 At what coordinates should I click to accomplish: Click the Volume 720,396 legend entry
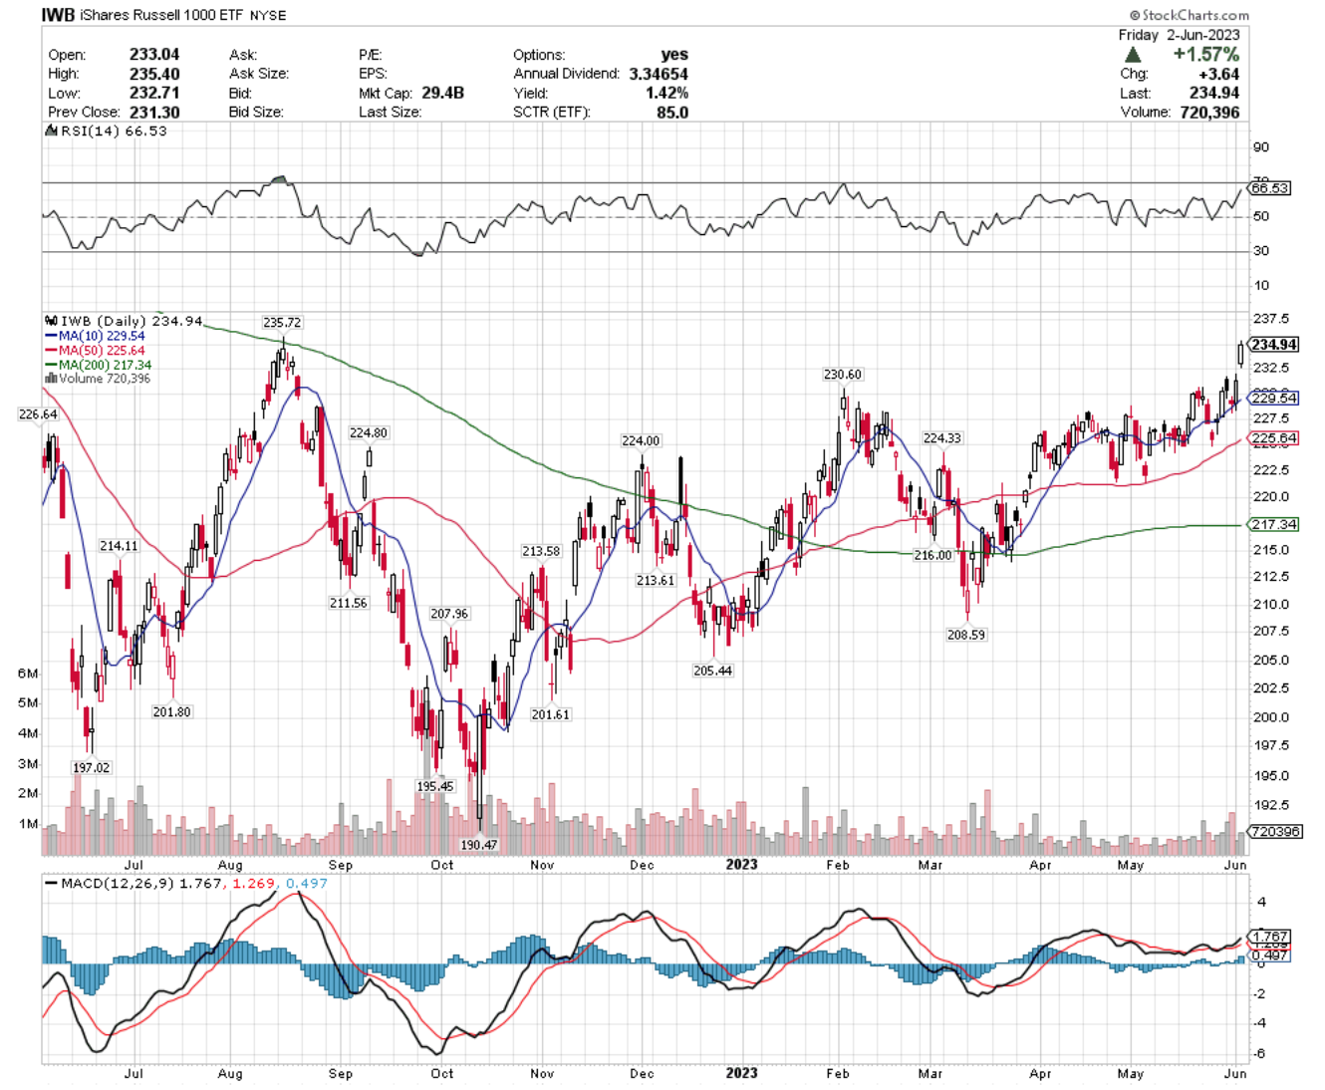coord(98,379)
